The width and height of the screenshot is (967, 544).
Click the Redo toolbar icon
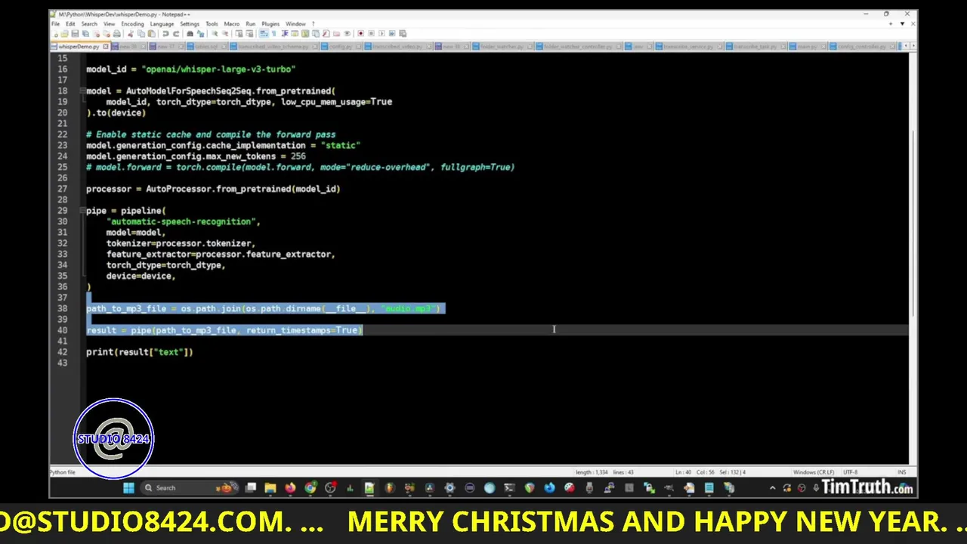click(176, 33)
